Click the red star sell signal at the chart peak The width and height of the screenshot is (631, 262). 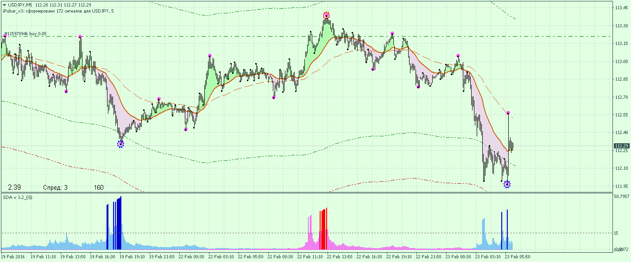tap(326, 15)
